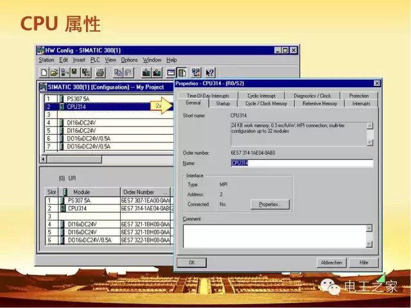Click the context Help arrow icon
The height and width of the screenshot is (308, 411).
pyautogui.click(x=209, y=73)
